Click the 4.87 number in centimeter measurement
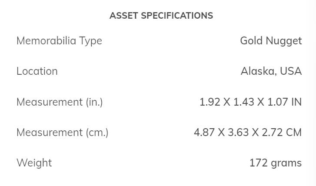The height and width of the screenshot is (186, 316). (204, 133)
